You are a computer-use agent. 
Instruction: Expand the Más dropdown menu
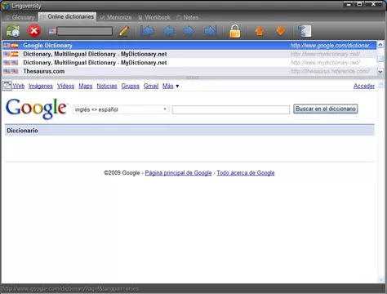171,86
